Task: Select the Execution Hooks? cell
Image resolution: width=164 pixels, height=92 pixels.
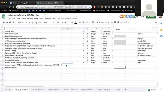Action: click(x=33, y=67)
